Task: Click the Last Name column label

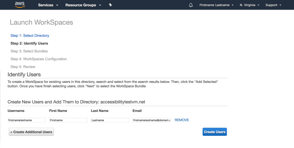Action: point(100,111)
